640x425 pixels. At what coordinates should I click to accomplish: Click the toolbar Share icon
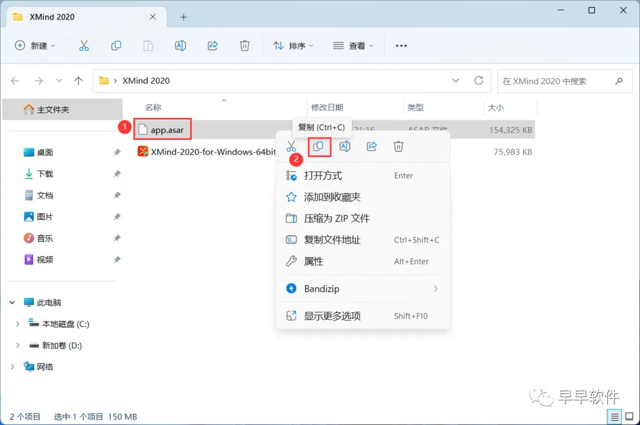(213, 46)
